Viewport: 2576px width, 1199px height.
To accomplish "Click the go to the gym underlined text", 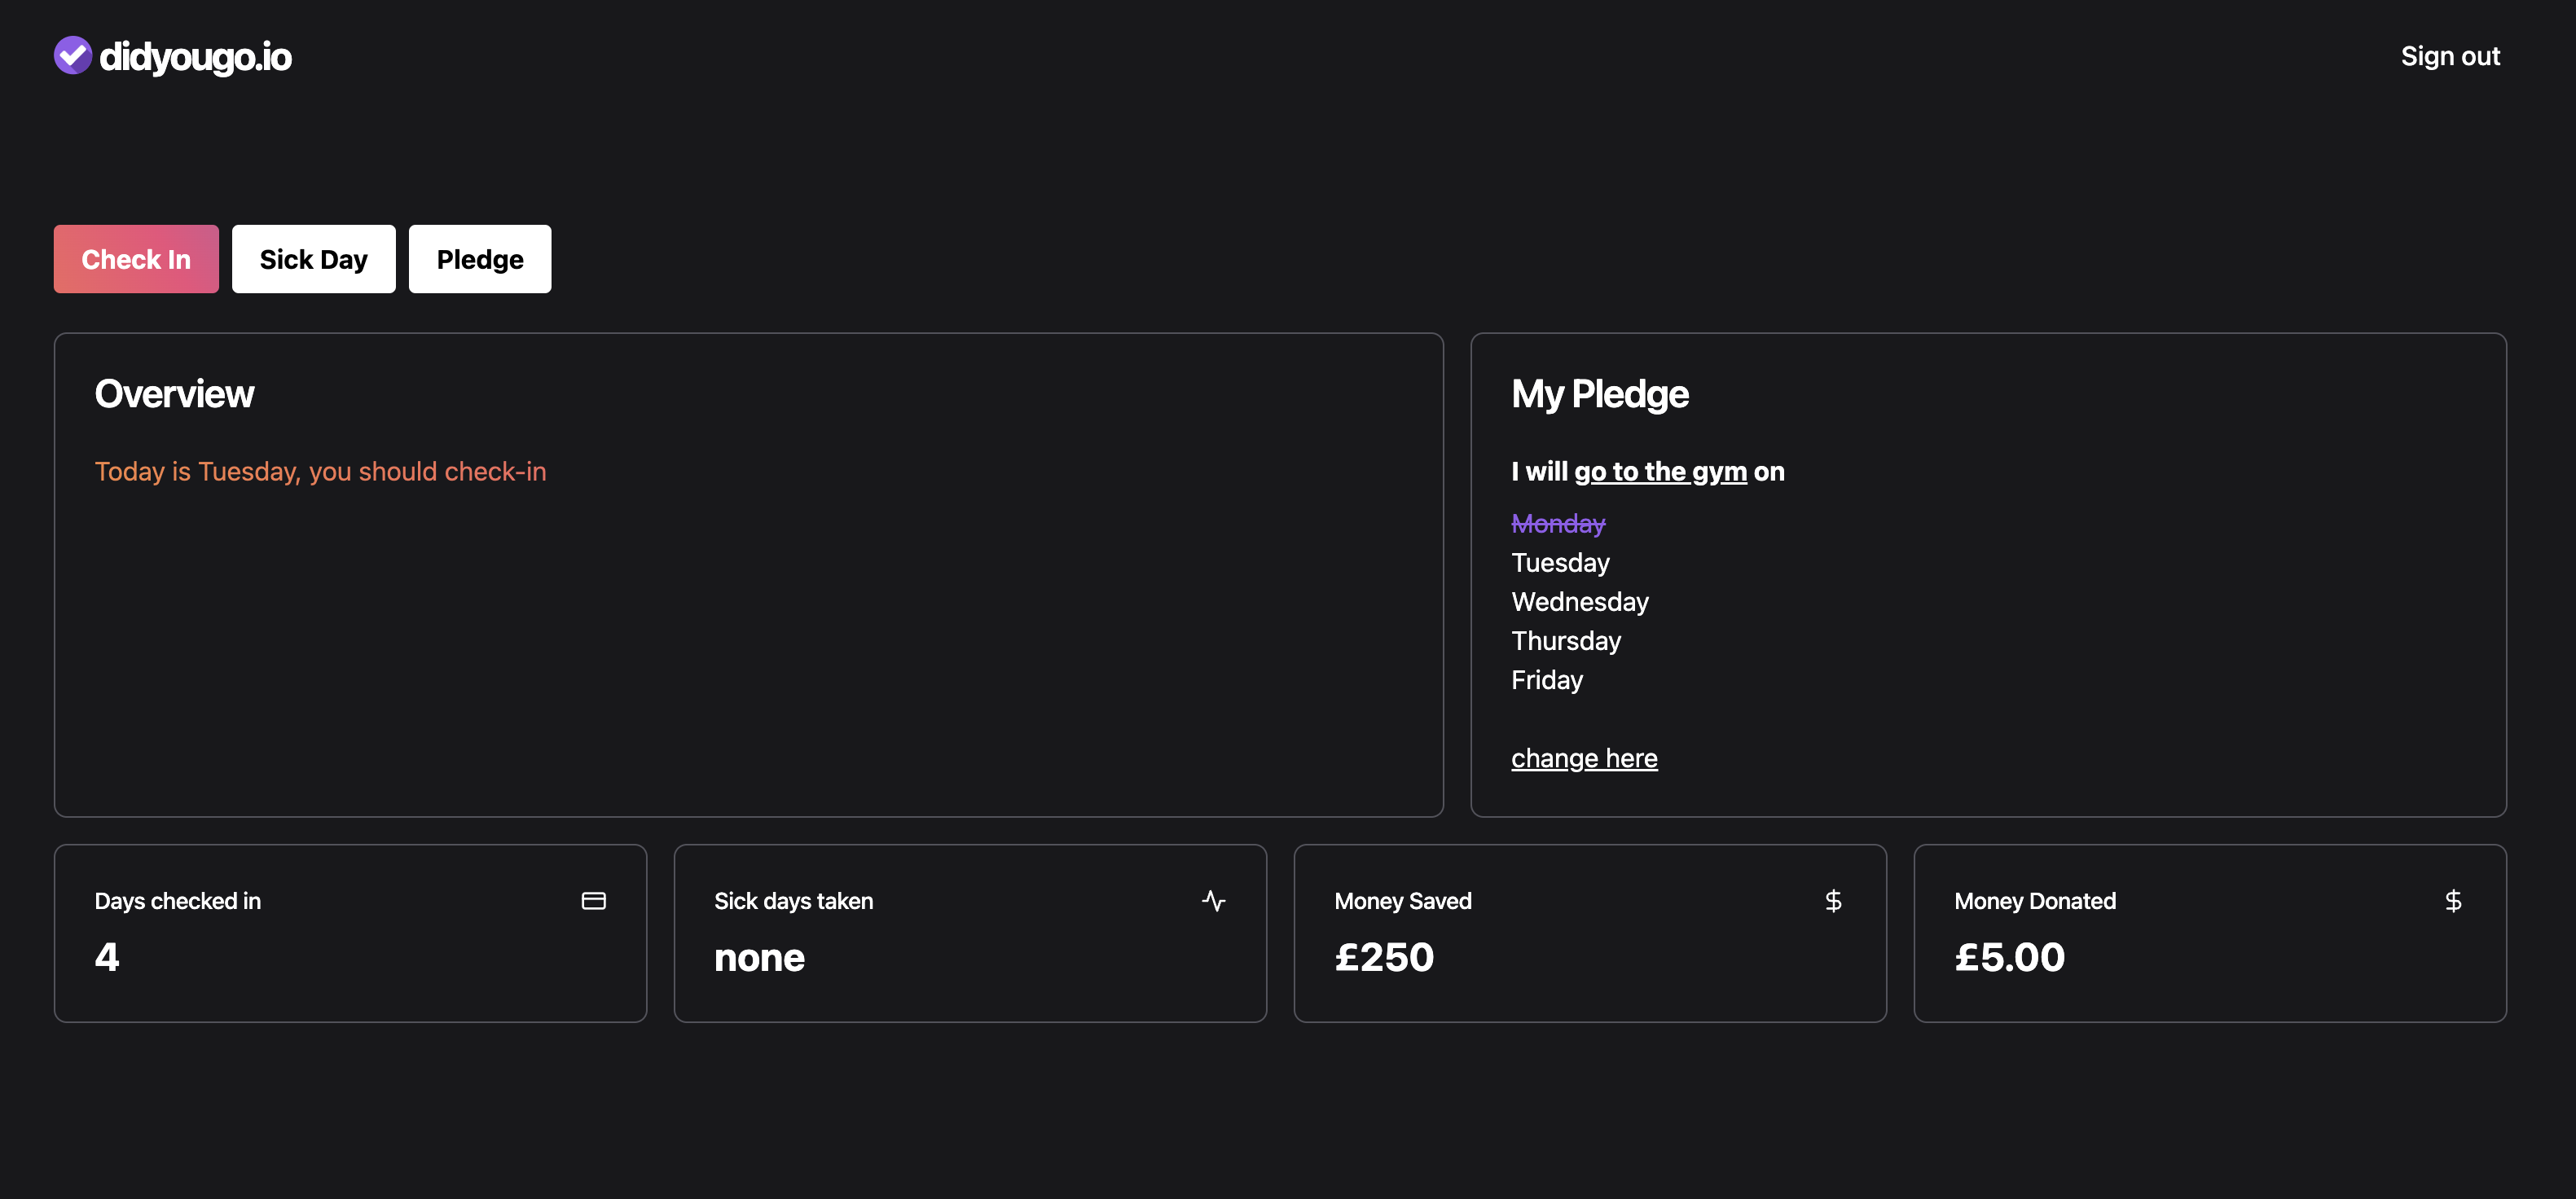I will (x=1660, y=471).
